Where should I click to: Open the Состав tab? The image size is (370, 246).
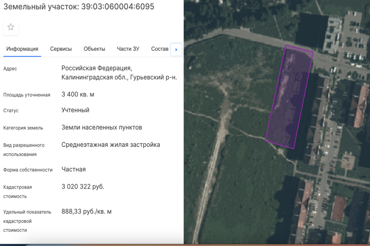click(160, 48)
